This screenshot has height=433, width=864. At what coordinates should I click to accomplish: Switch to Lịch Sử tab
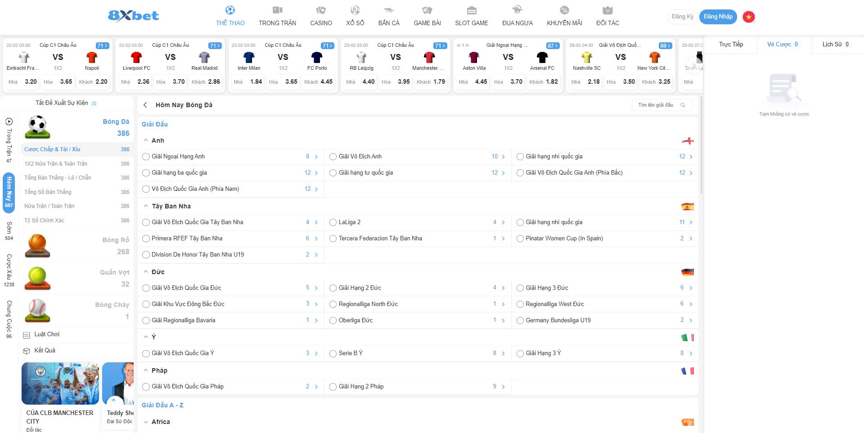click(x=835, y=44)
